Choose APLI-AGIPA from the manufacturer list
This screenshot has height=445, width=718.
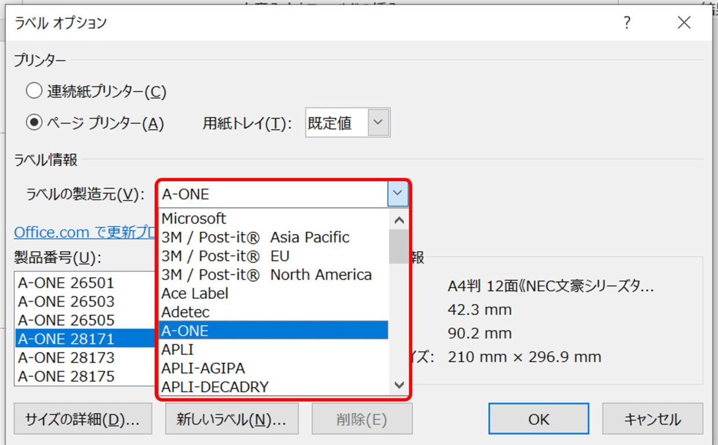[273, 367]
